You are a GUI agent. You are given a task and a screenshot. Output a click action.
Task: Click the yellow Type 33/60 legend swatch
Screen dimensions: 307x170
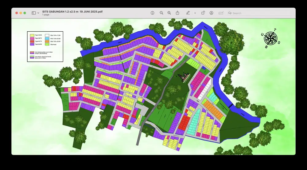(x=32, y=35)
